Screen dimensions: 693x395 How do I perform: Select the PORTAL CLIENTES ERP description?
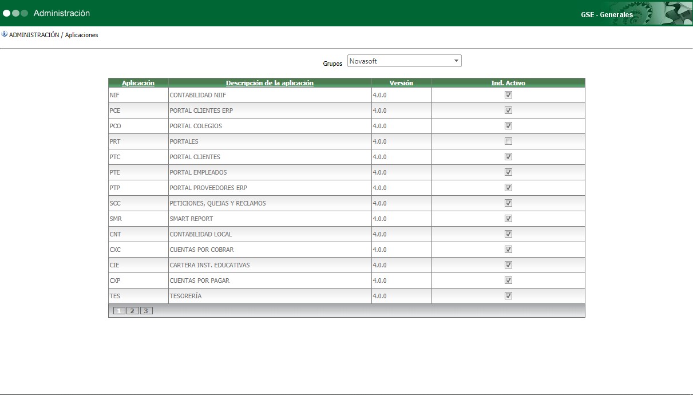click(201, 110)
